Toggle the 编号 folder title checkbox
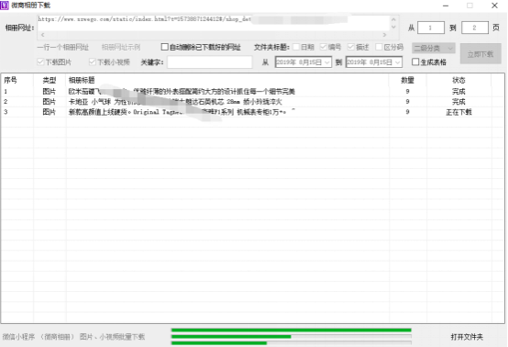Viewport: 508px width, 347px height. pyautogui.click(x=324, y=47)
